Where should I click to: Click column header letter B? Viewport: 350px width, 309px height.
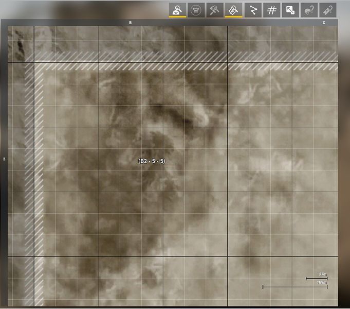(x=131, y=23)
